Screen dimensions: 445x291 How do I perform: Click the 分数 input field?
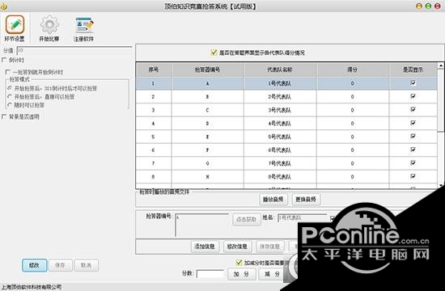[210, 274]
